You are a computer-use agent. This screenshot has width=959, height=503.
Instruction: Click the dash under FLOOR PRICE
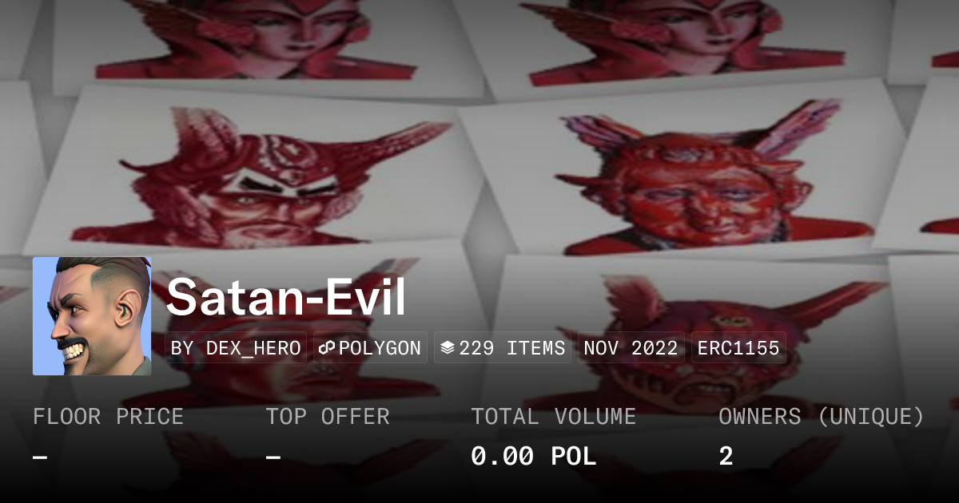[x=40, y=457]
